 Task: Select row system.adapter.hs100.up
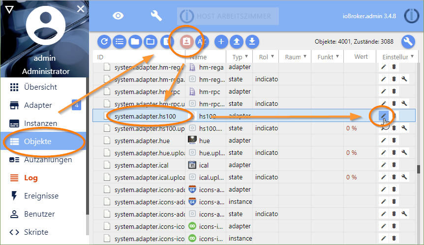coord(254,128)
